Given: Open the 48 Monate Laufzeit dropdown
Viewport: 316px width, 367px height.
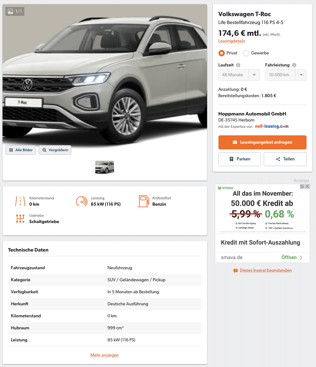Looking at the screenshot, I should point(239,75).
